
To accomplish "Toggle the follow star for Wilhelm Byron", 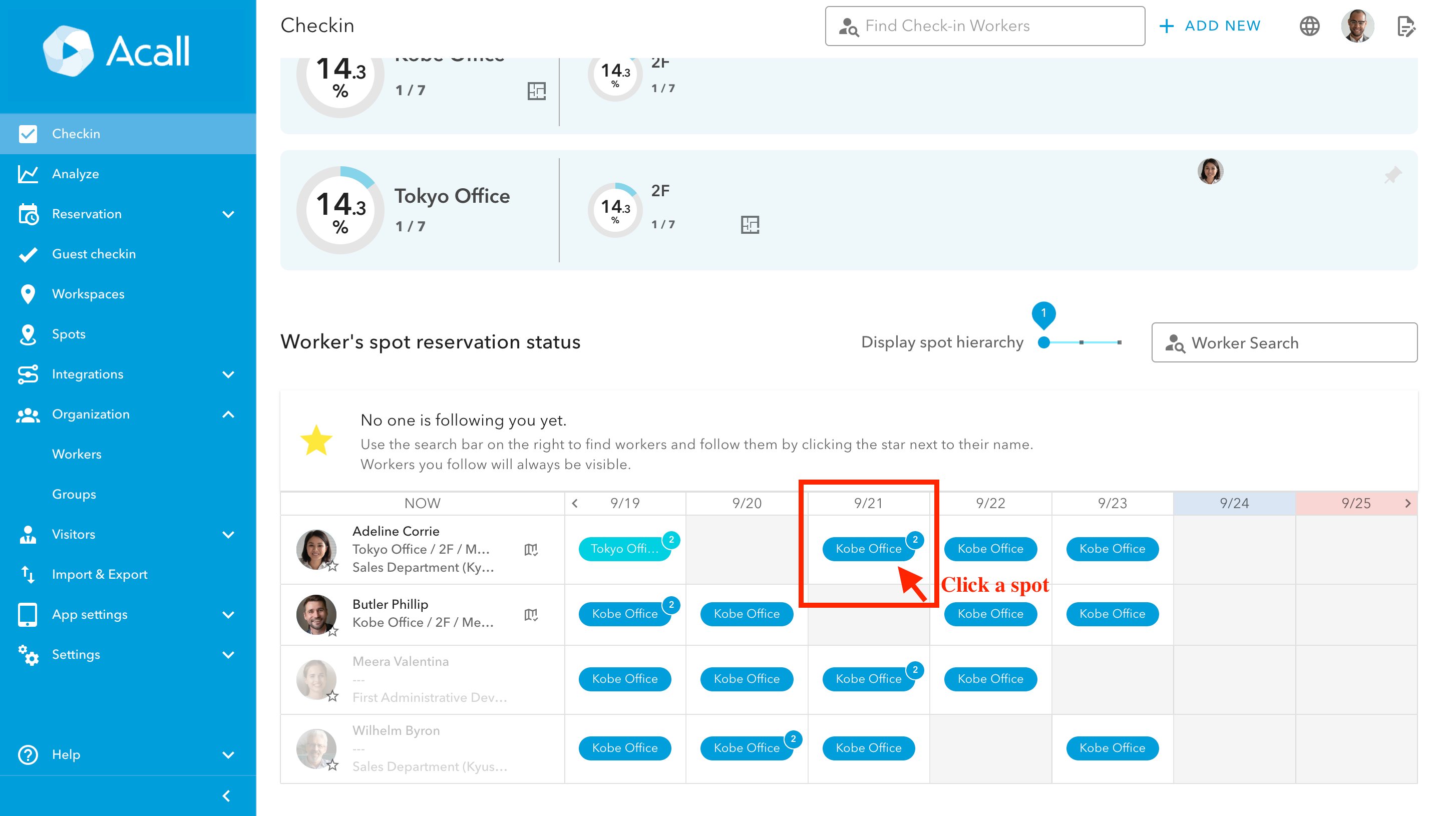I will point(333,765).
